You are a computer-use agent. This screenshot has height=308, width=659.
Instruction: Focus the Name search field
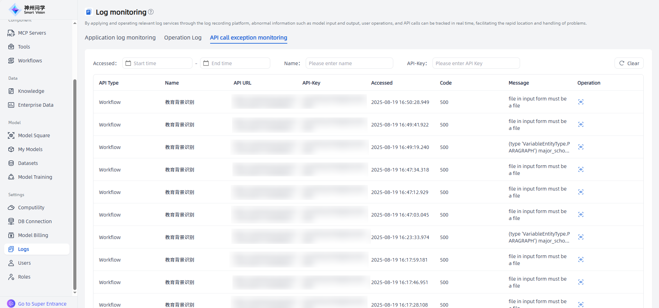click(349, 63)
